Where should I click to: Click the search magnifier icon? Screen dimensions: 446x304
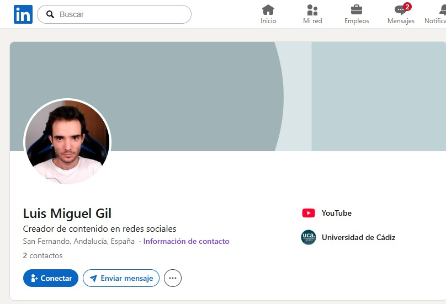[x=50, y=14]
